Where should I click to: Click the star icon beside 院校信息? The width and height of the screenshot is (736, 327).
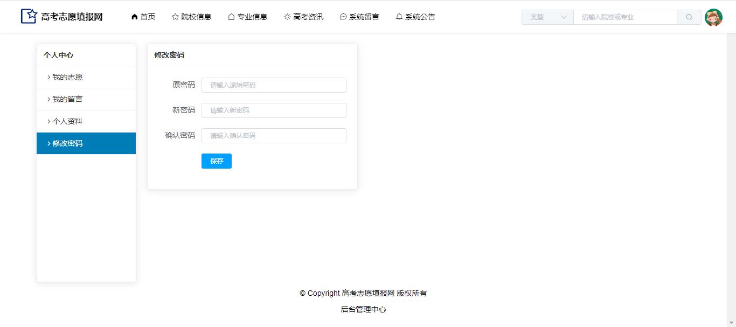[175, 17]
